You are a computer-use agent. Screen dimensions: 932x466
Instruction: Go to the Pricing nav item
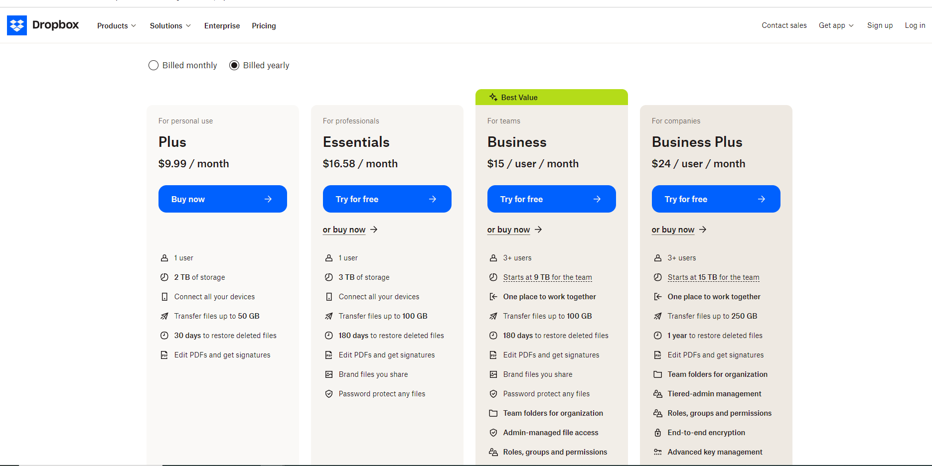click(264, 26)
